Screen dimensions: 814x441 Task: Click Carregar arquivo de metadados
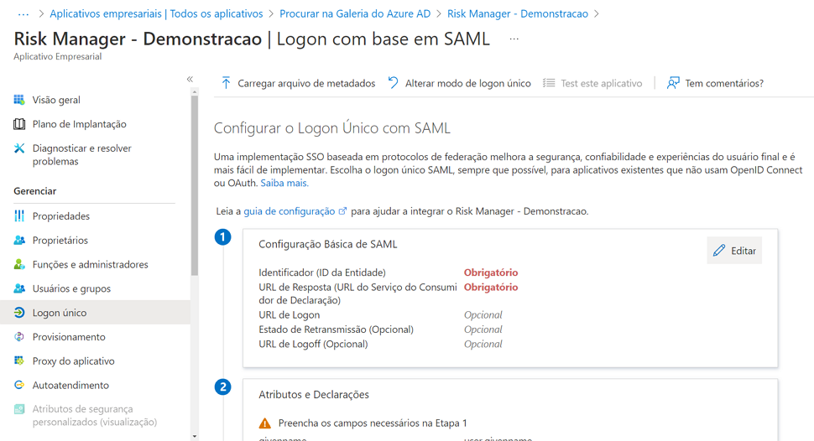pyautogui.click(x=298, y=83)
